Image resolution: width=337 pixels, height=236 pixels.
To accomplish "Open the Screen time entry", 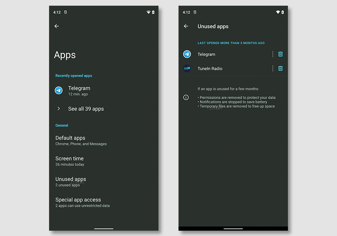I will pos(70,161).
